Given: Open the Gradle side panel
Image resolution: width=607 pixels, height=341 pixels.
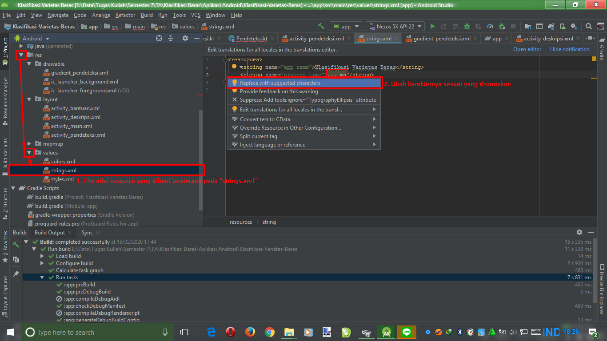Looking at the screenshot, I should pyautogui.click(x=602, y=49).
